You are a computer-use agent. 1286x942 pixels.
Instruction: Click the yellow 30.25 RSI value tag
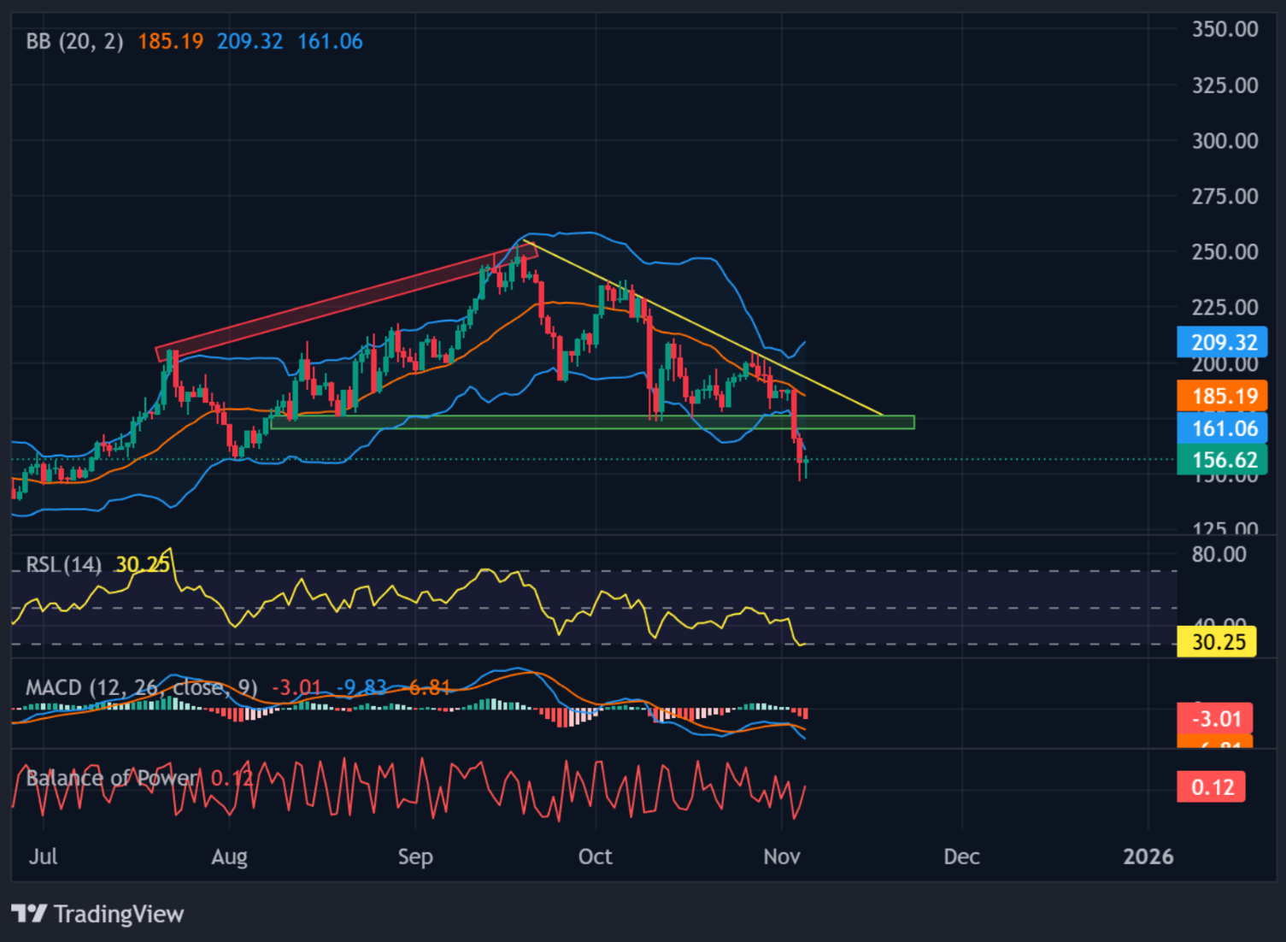pos(1217,642)
